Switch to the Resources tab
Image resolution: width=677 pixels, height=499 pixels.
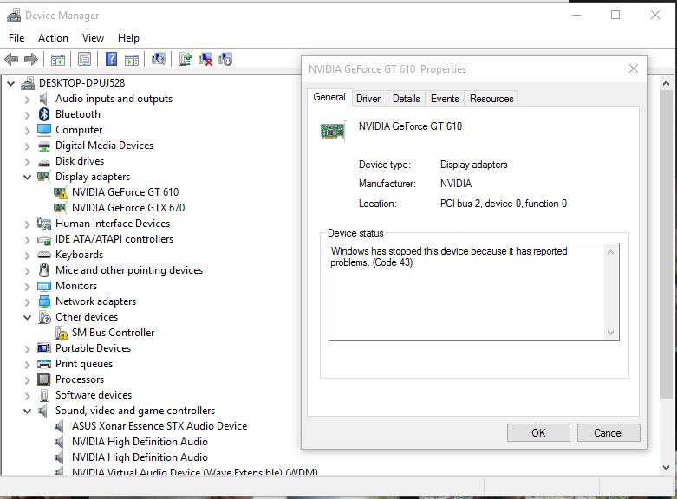point(491,99)
